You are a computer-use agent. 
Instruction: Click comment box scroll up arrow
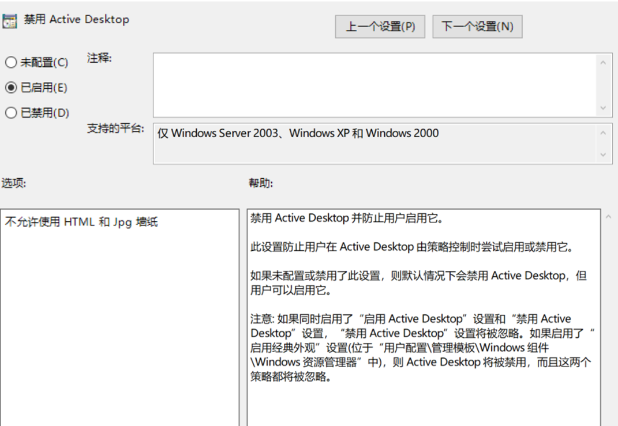point(603,63)
